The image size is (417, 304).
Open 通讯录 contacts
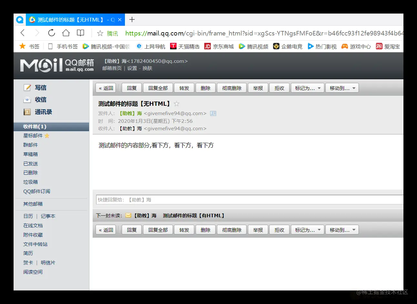click(x=38, y=112)
